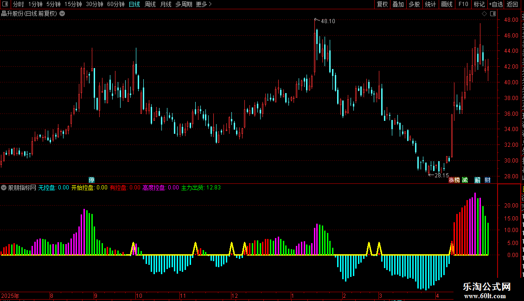Click 开始控盘 legend value
Image resolution: width=524 pixels, height=301 pixels.
(x=89, y=188)
